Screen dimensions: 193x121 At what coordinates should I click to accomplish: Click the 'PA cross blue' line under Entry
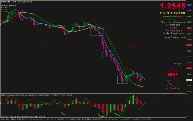tap(173, 25)
